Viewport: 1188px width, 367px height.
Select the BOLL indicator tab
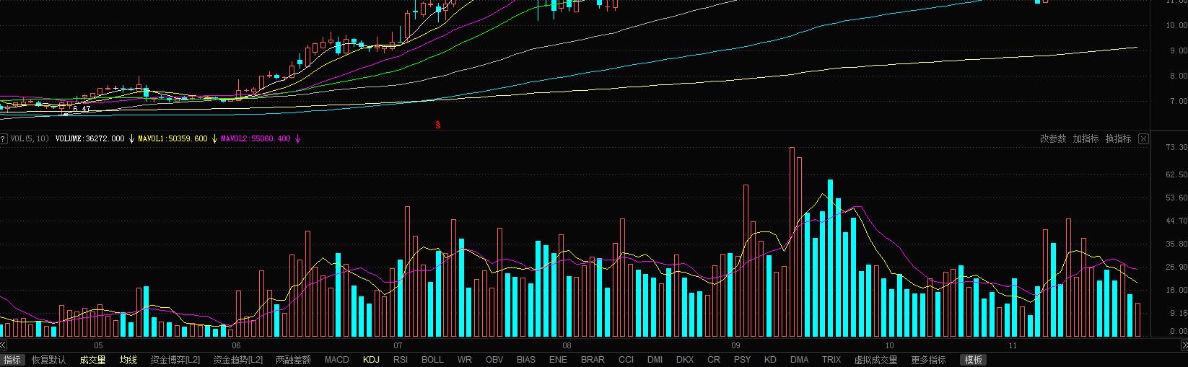432,360
